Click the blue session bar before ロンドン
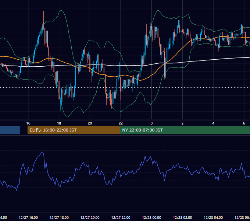This screenshot has height=221, width=250. coord(10,130)
